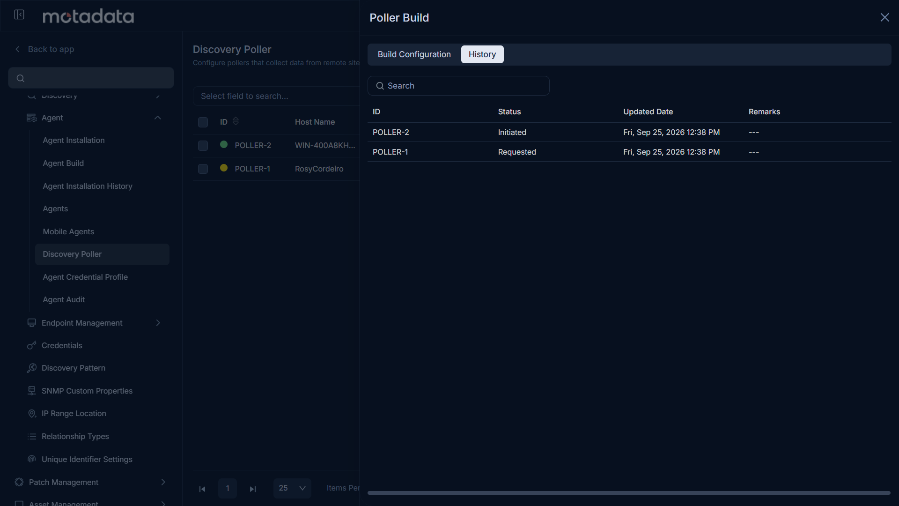The width and height of the screenshot is (899, 506).
Task: Open Mobile Agents menu item
Action: coord(68,231)
